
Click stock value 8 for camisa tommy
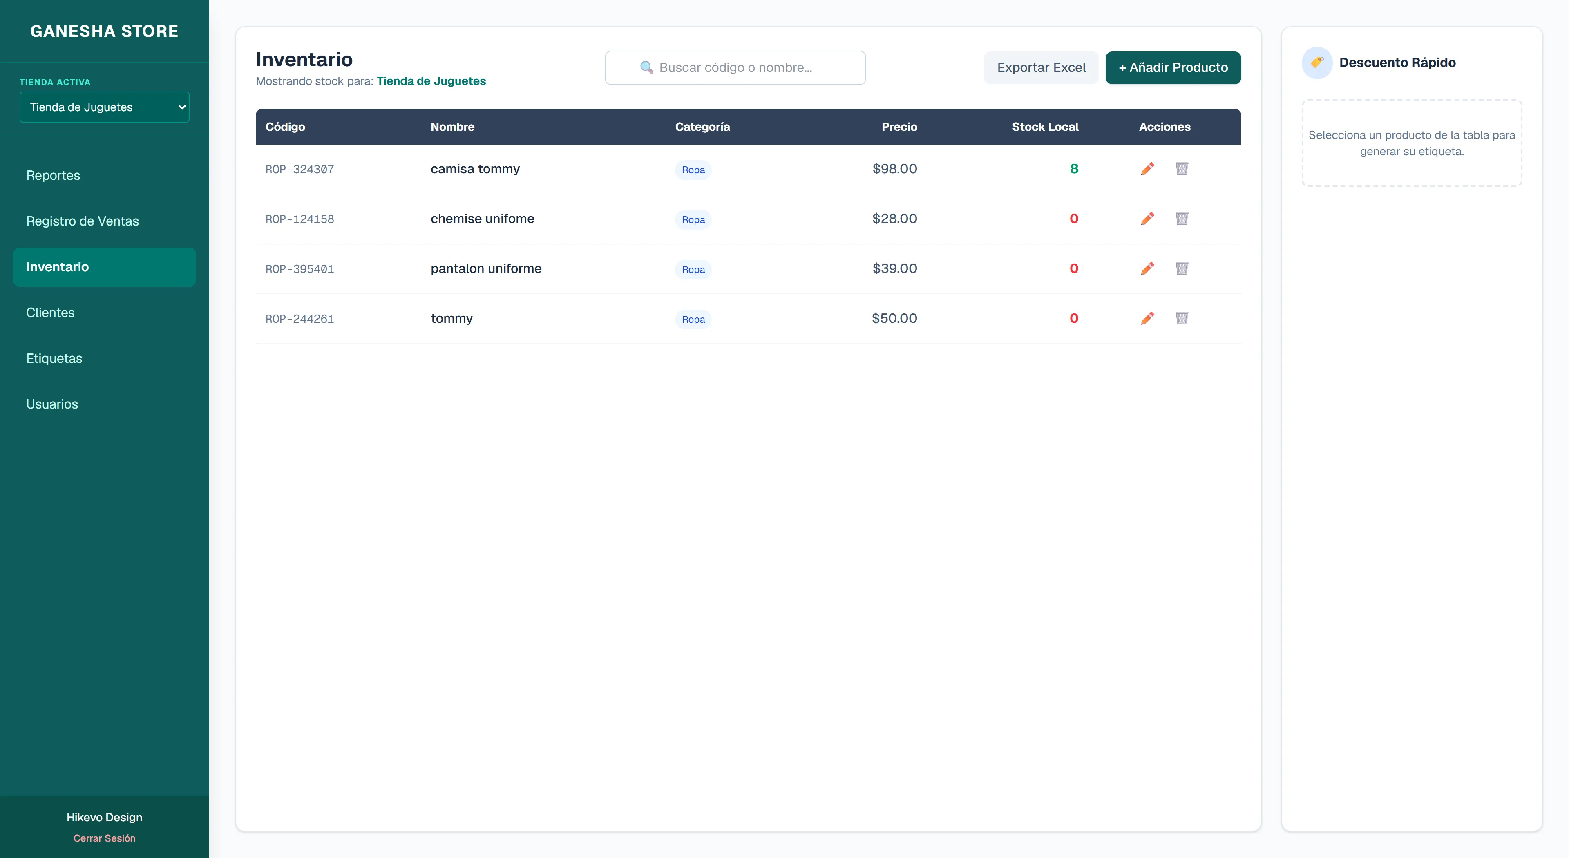click(1074, 169)
